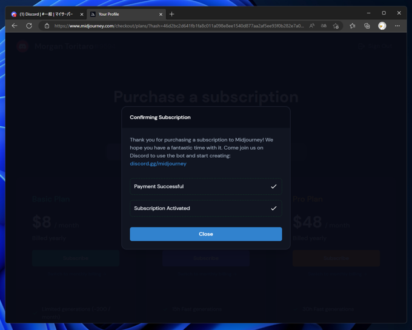Click the Confirming Subscription heading
Screen dimensions: 412x330
pos(160,117)
